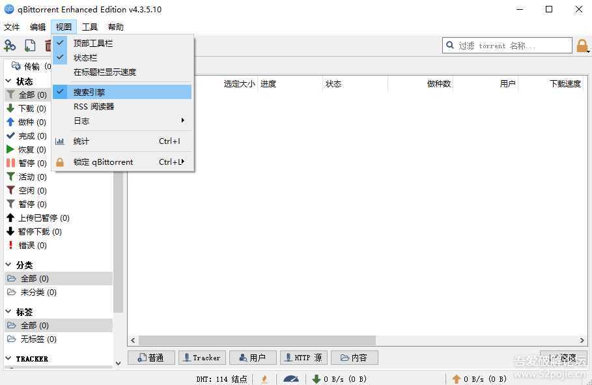592x385 pixels.
Task: Open the 工具 menu
Action: point(89,27)
